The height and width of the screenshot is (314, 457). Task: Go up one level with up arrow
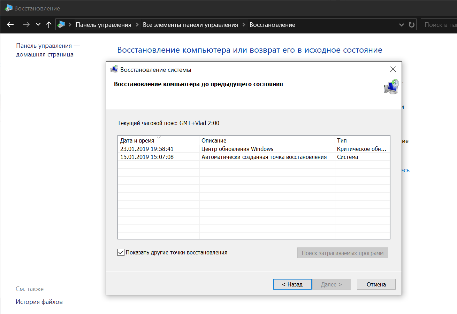pos(49,25)
